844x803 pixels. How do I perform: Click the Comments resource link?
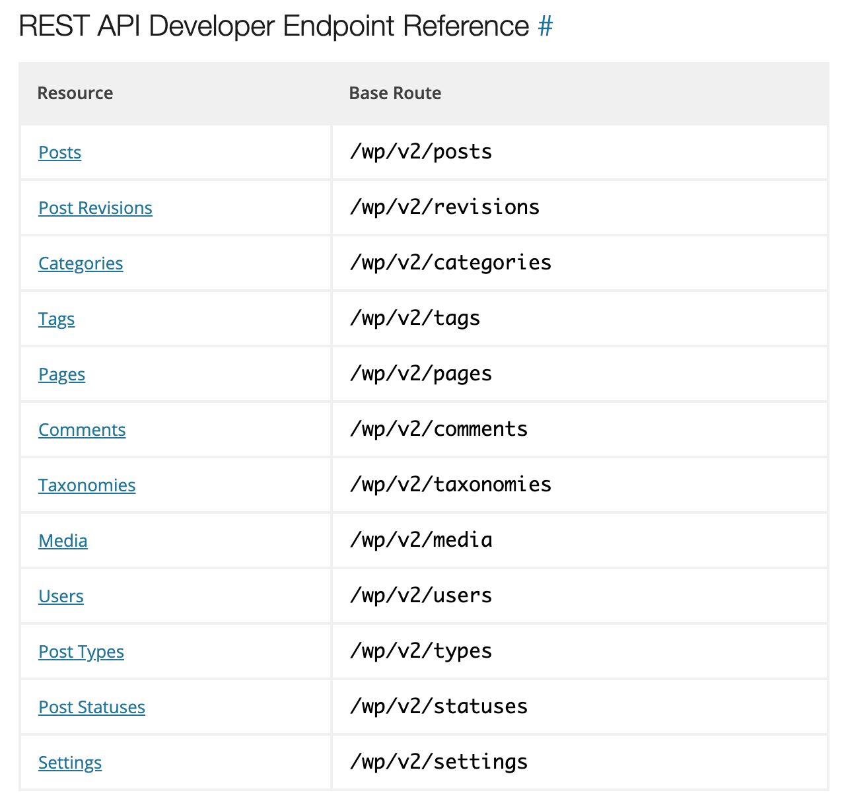[x=82, y=429]
